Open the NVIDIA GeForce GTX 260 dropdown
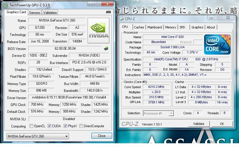Screen dimensions: 239x147 pos(38,136)
